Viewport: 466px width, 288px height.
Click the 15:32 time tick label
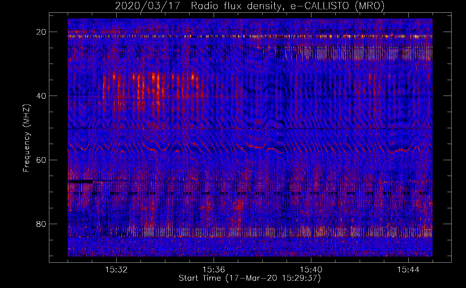pos(117,270)
